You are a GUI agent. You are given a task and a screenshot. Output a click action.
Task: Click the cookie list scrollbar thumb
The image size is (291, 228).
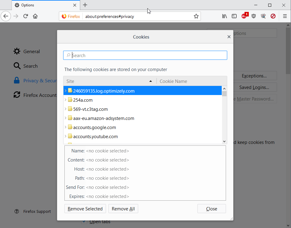(x=224, y=94)
